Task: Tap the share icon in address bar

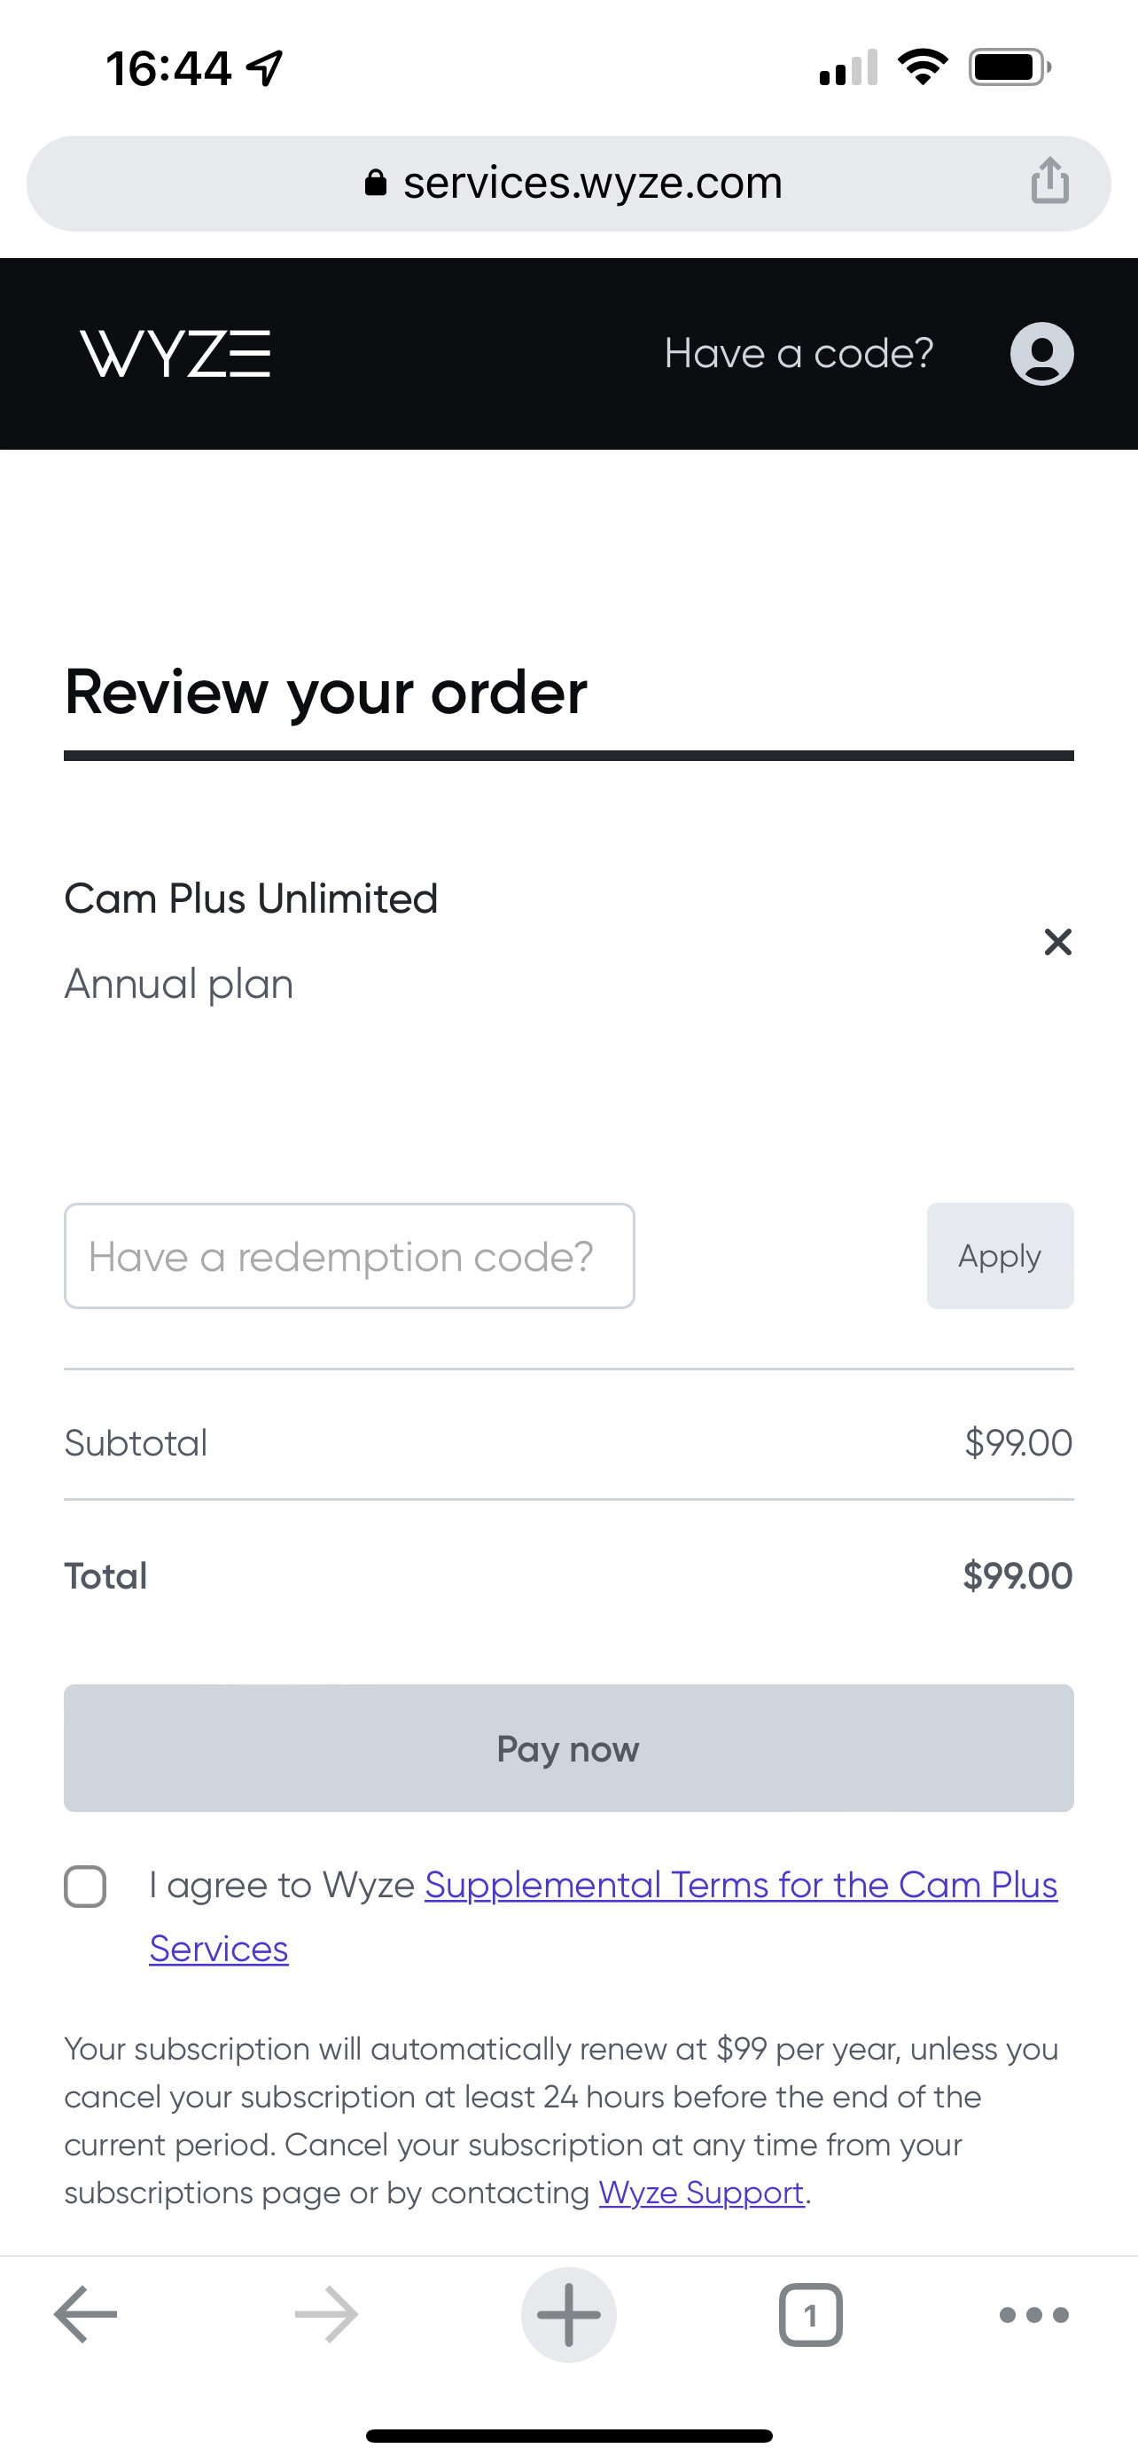Action: click(1049, 181)
